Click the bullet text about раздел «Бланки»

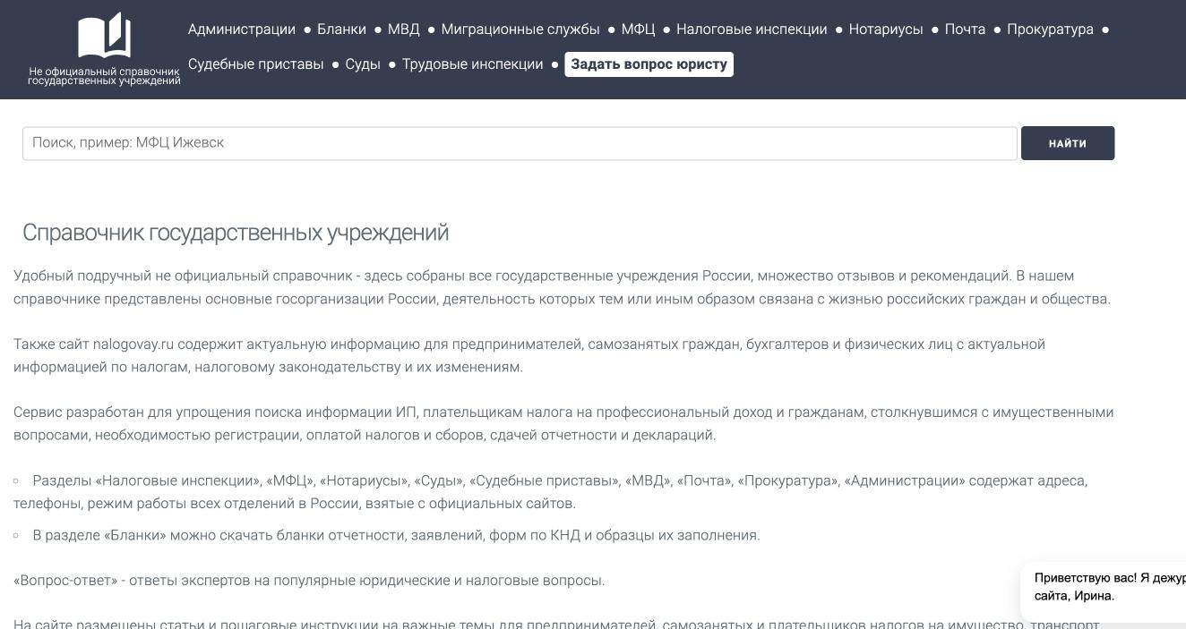click(396, 535)
